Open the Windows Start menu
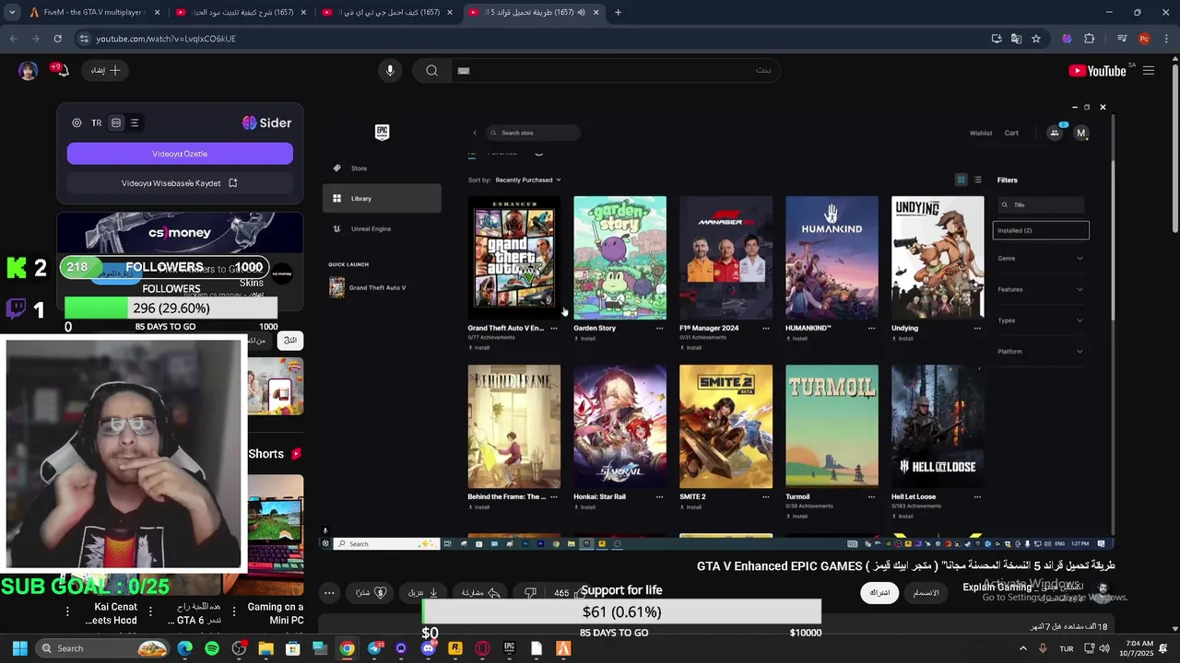 click(x=19, y=648)
